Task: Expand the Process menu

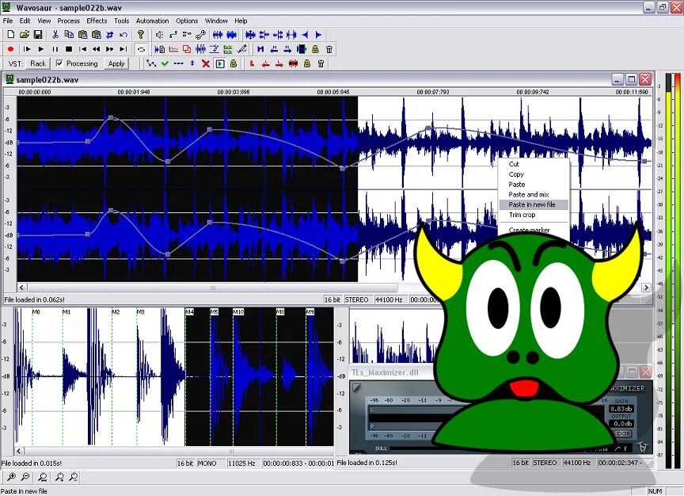Action: (x=69, y=21)
